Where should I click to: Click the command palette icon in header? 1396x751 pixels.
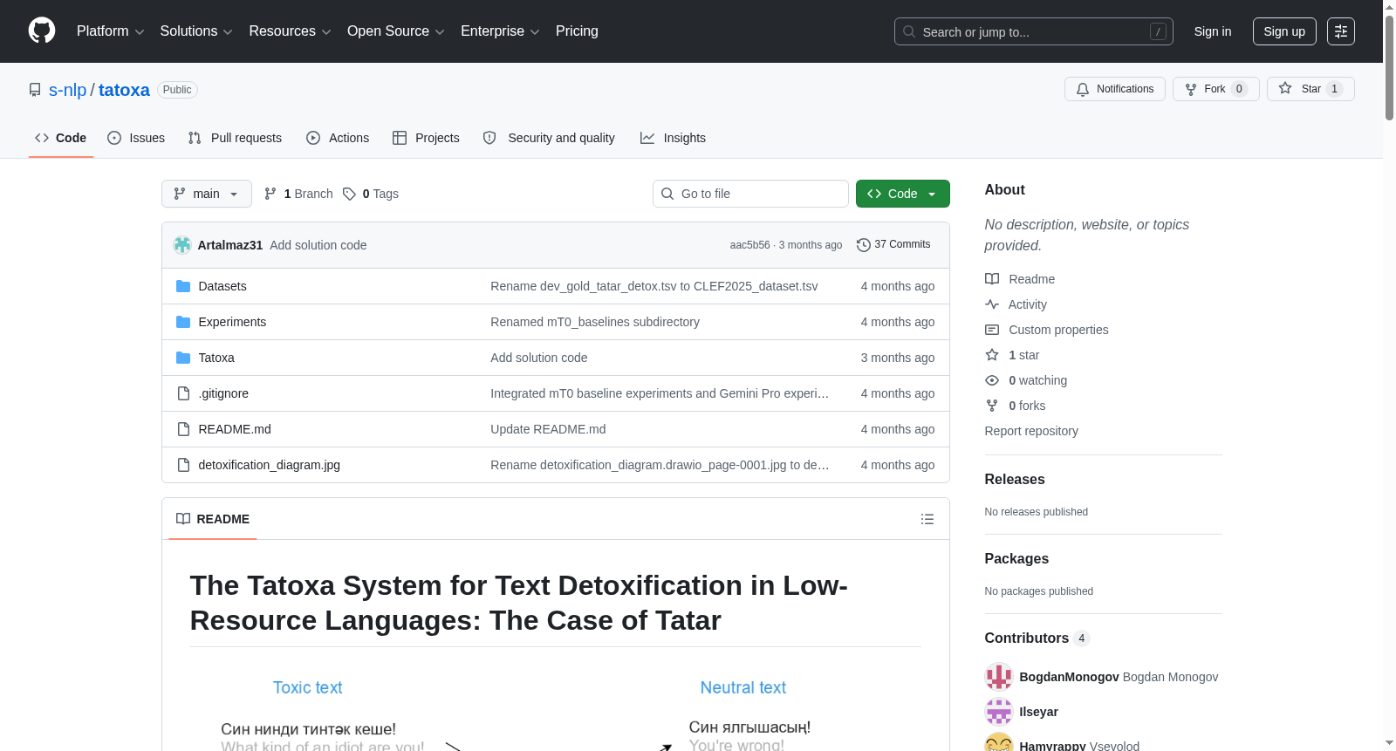coord(1340,31)
